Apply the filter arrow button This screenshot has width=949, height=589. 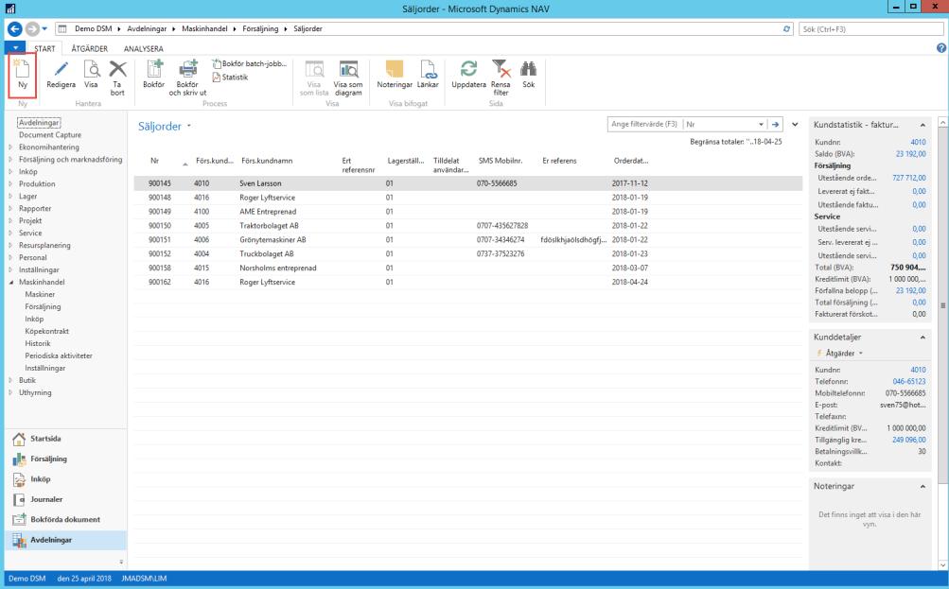point(775,125)
